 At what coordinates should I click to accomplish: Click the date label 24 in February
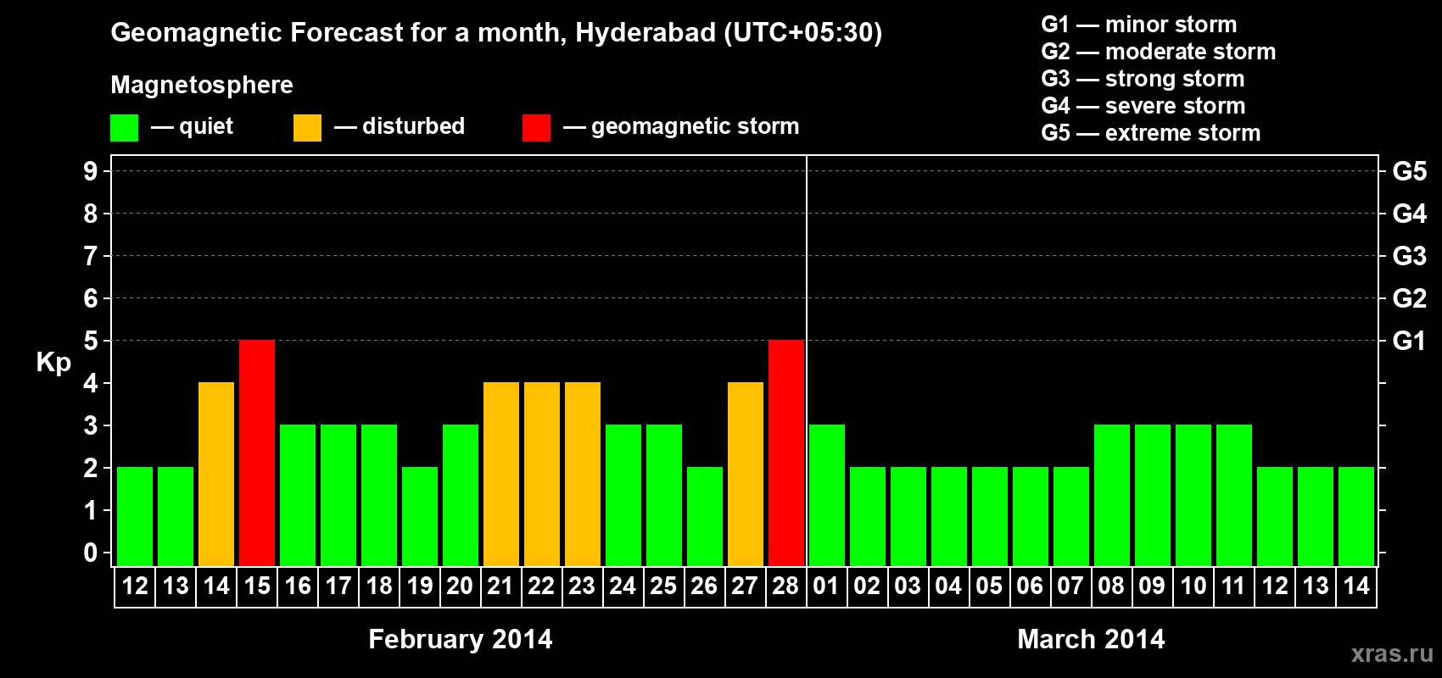pos(623,586)
